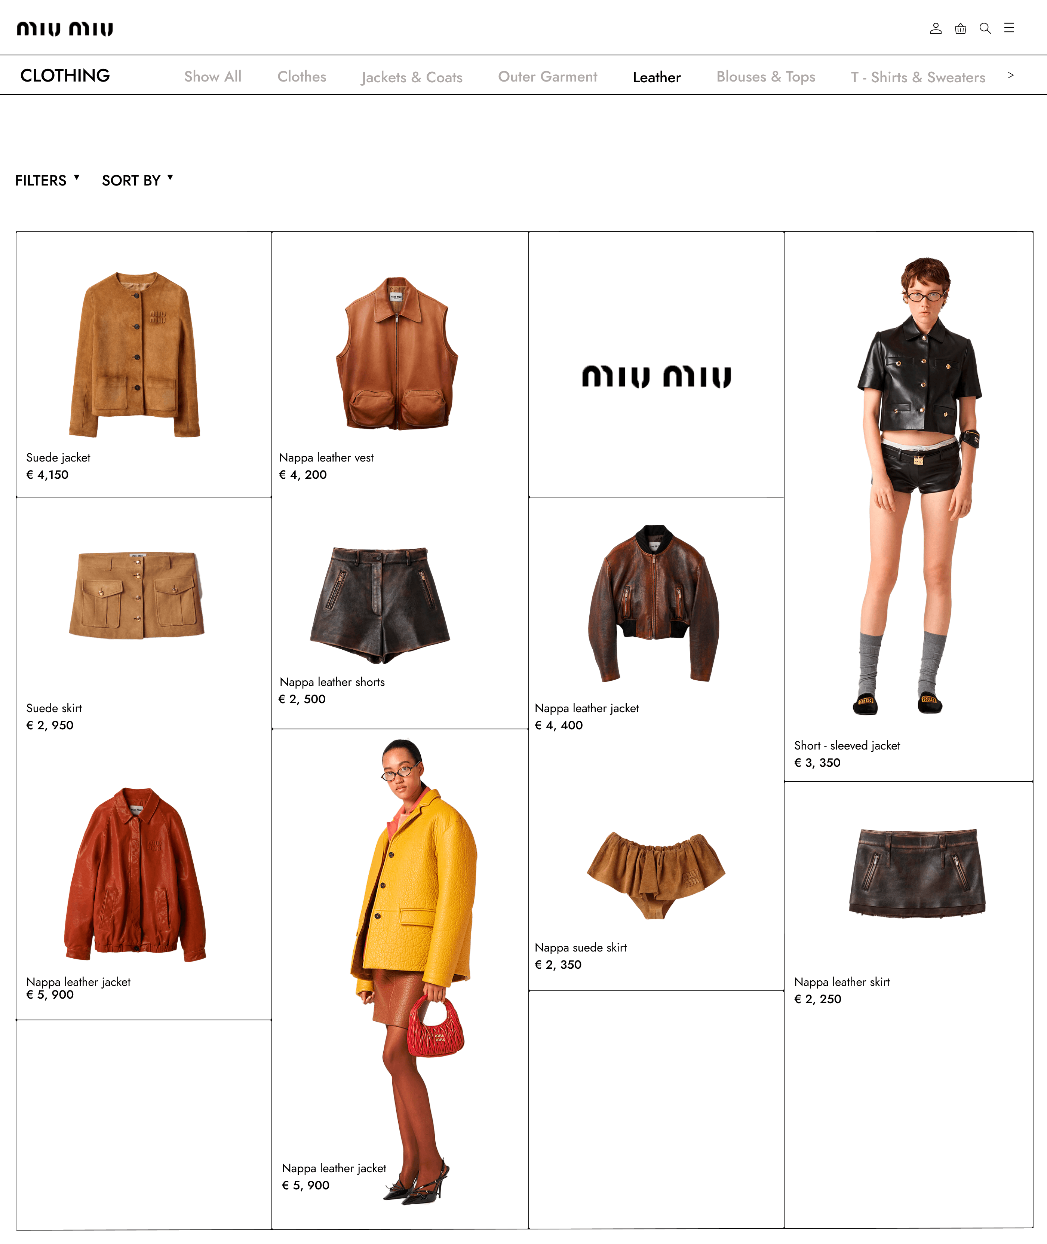The width and height of the screenshot is (1047, 1244).
Task: Go to Outer Garment category
Action: [547, 77]
